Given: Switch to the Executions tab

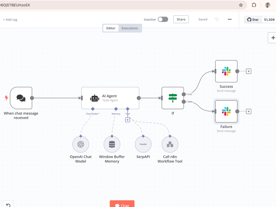Looking at the screenshot, I should tap(130, 28).
